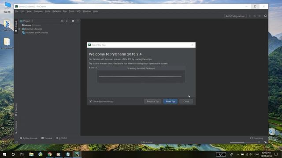Open the TODO tool window
The image size is (282, 158).
pos(62,138)
